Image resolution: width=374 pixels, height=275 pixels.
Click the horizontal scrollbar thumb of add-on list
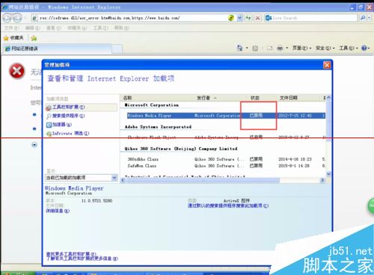203,180
